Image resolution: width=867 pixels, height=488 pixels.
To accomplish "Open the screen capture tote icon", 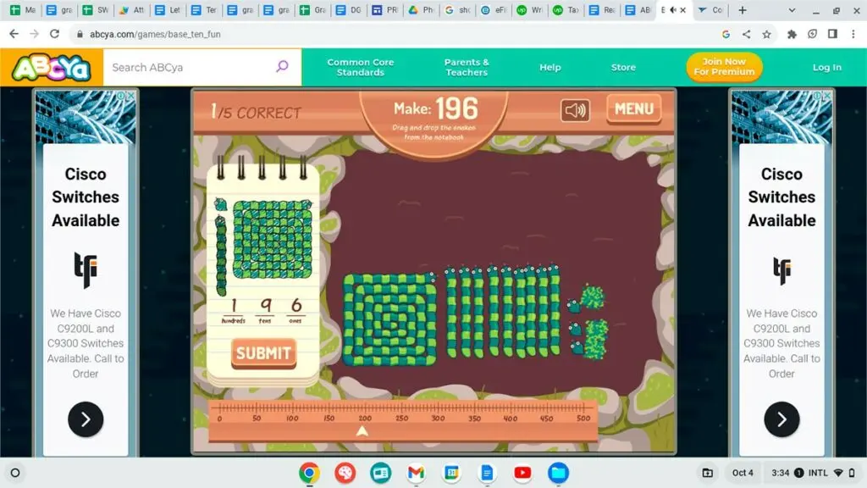I will [707, 473].
